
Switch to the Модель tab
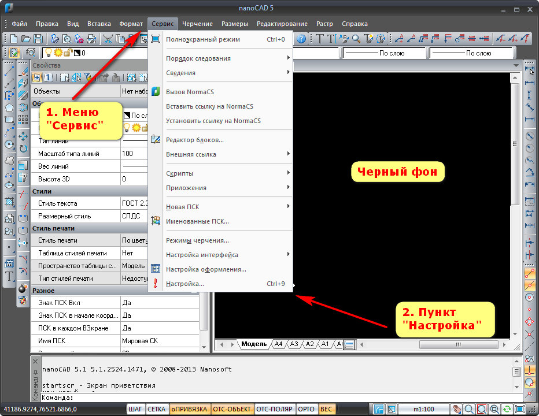pyautogui.click(x=254, y=344)
